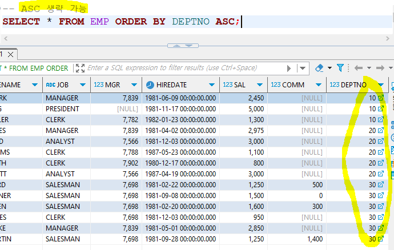
Task: Open the DEPTNO link in first MANAGER row
Action: pos(381,98)
